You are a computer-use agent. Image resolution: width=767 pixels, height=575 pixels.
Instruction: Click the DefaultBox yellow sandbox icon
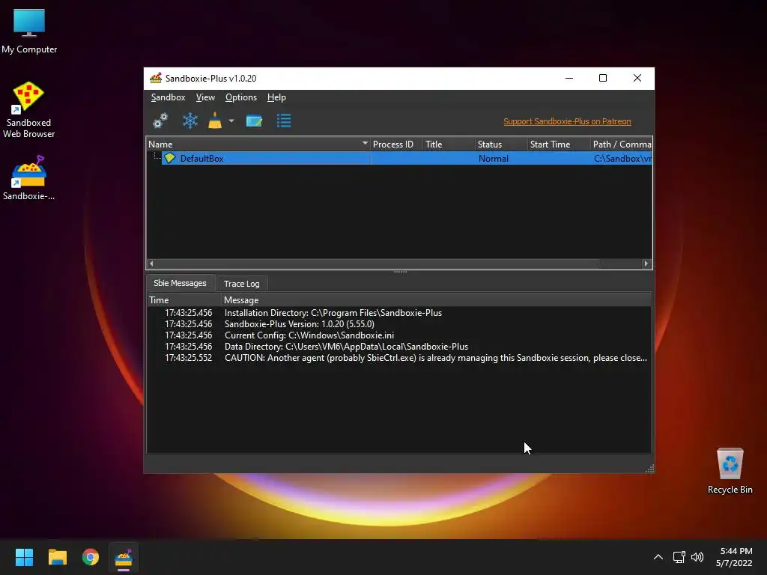coord(170,158)
